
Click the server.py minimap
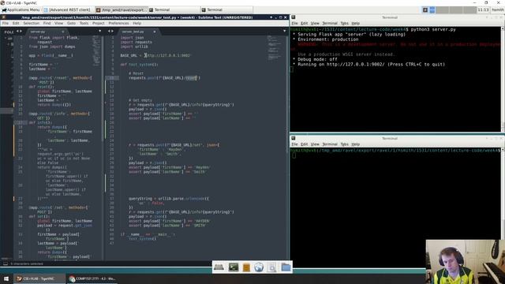pos(96,50)
